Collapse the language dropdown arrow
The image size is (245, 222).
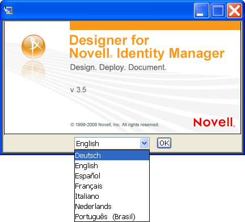point(145,143)
